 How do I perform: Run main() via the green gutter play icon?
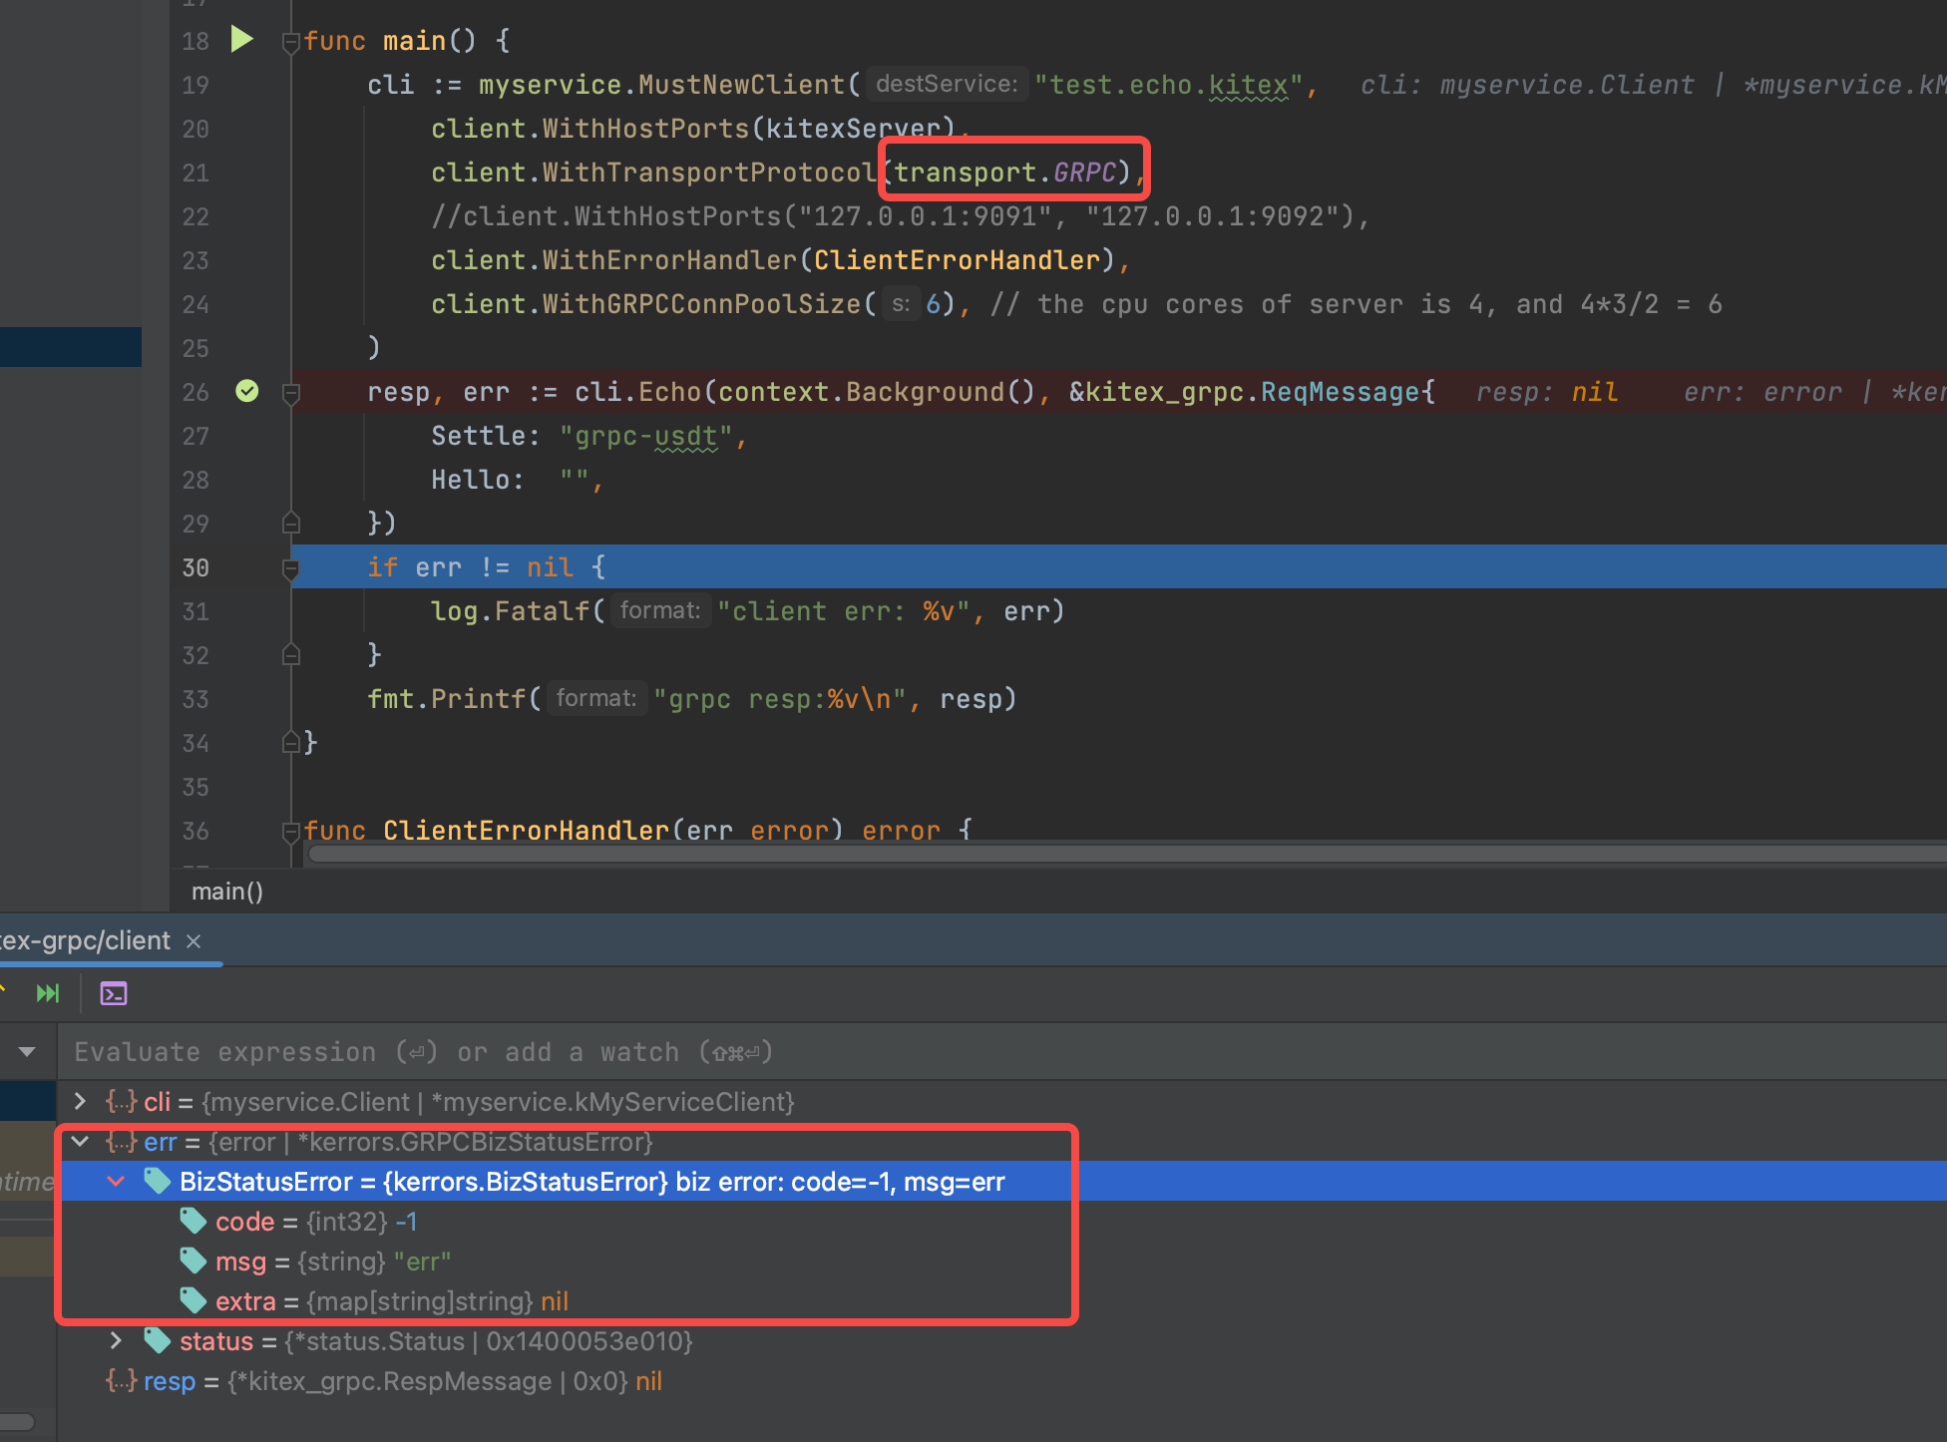pos(241,40)
